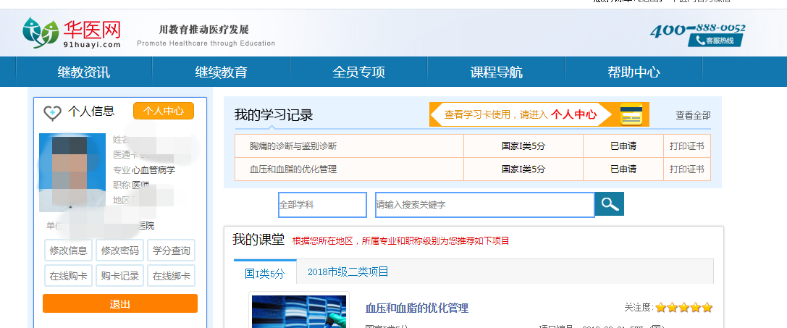Open the course thumbnail for 血压和血脂的优化管理
This screenshot has height=328, width=787.
pos(298,311)
